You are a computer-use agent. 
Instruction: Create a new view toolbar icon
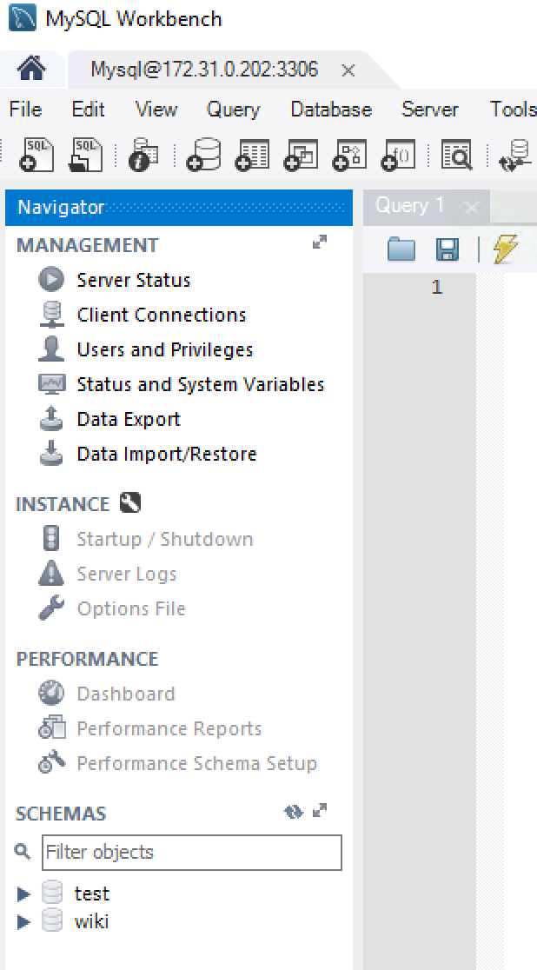301,154
